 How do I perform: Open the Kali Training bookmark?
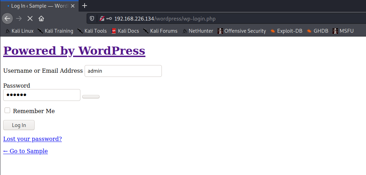pos(55,31)
